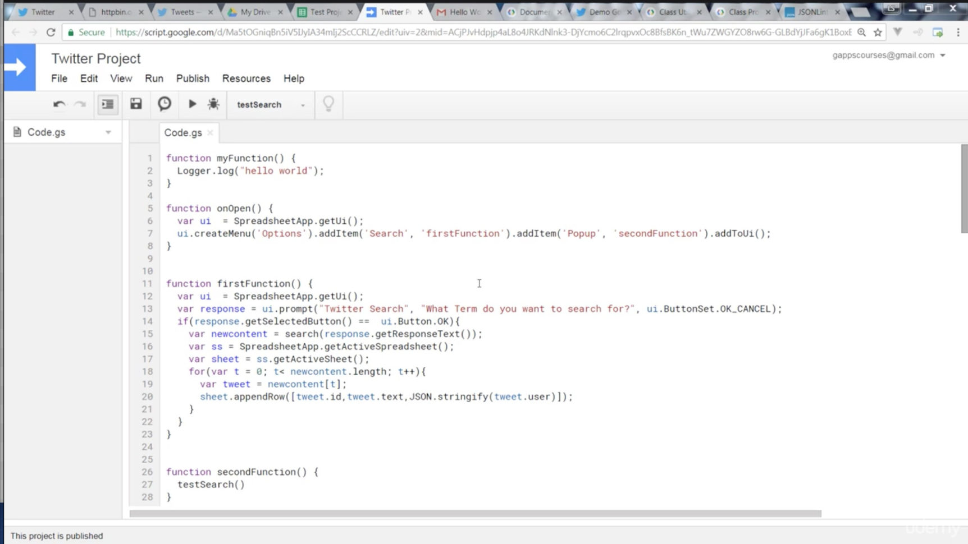
Task: Click inside the browser address bar
Action: coord(449,32)
